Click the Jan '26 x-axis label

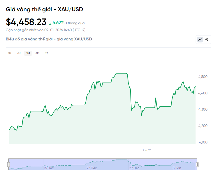(x=147, y=150)
